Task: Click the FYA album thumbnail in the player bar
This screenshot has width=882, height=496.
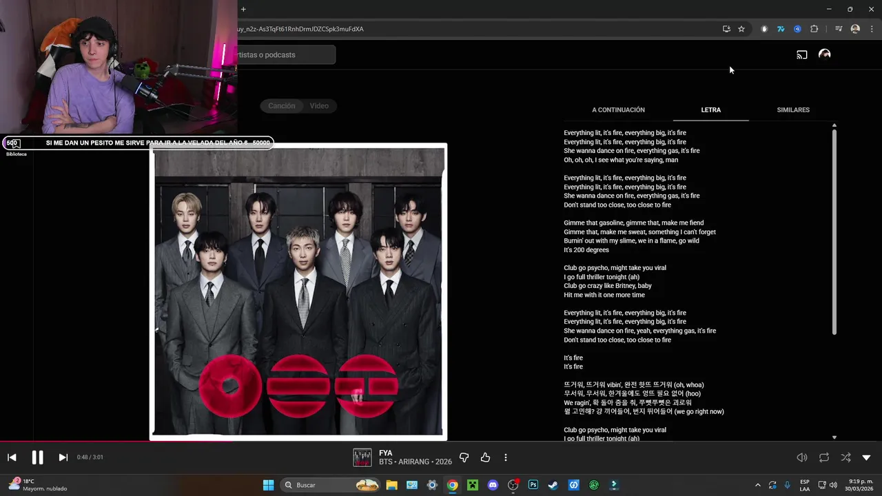Action: click(x=362, y=457)
